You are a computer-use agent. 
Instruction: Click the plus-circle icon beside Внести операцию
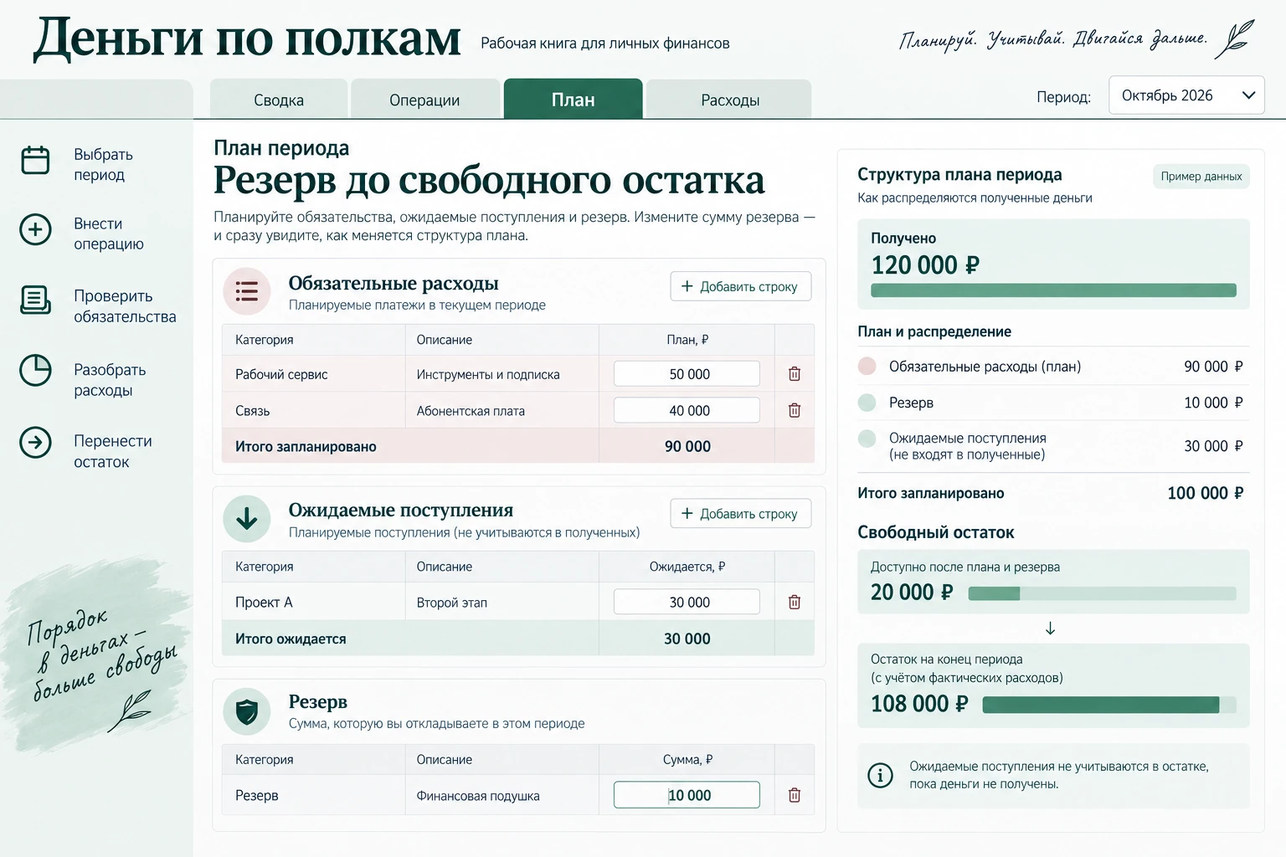click(x=35, y=229)
